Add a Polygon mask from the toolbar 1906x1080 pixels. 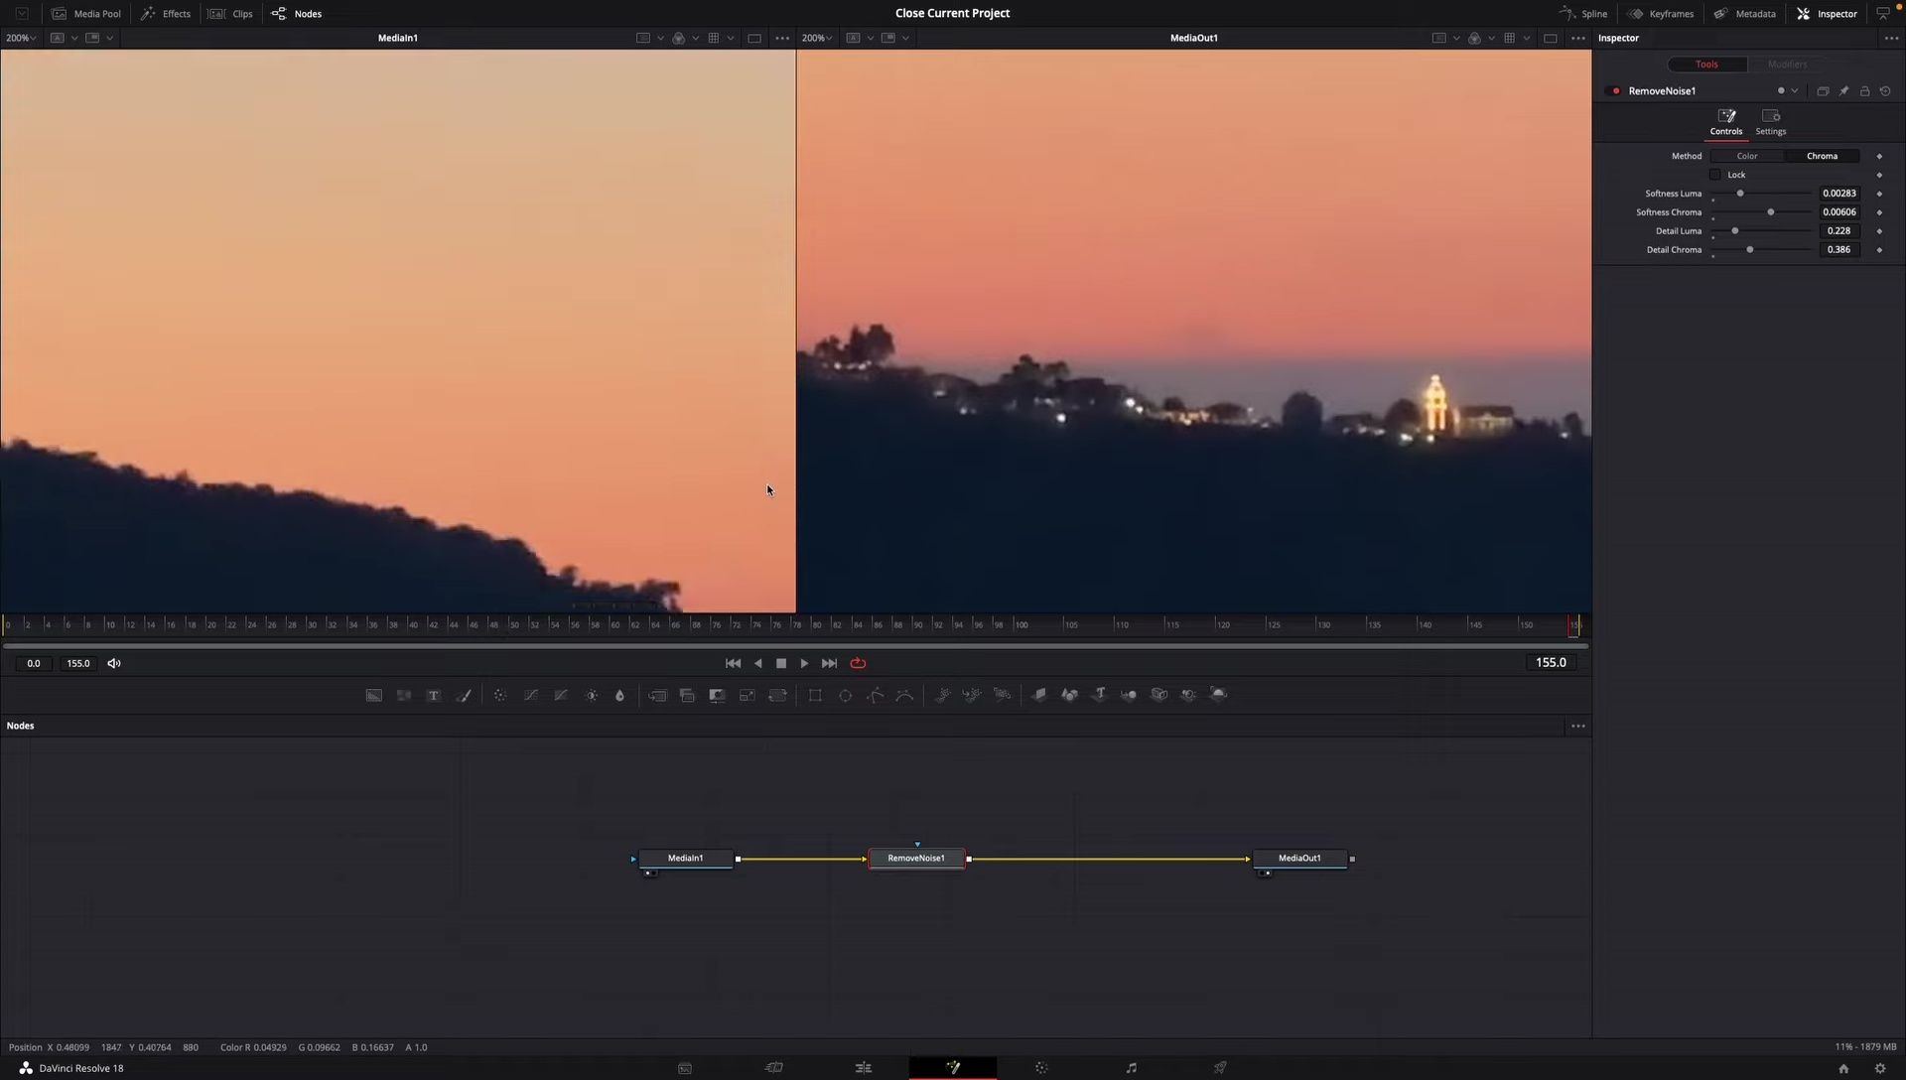876,696
